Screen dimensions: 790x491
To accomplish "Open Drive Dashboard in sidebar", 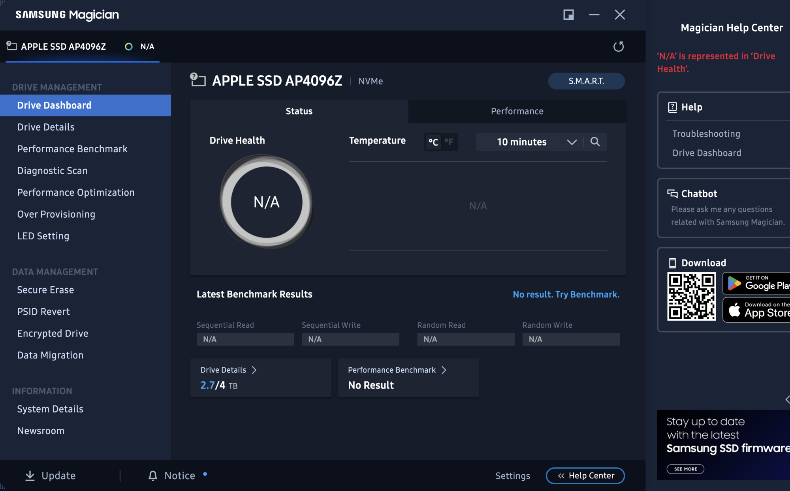I will coord(85,105).
